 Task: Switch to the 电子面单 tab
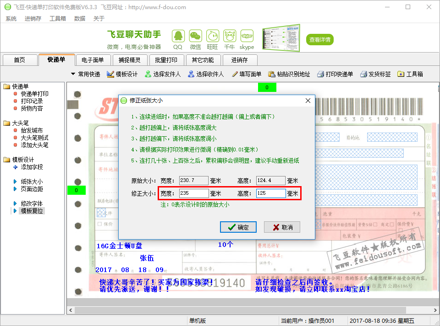pyautogui.click(x=93, y=60)
